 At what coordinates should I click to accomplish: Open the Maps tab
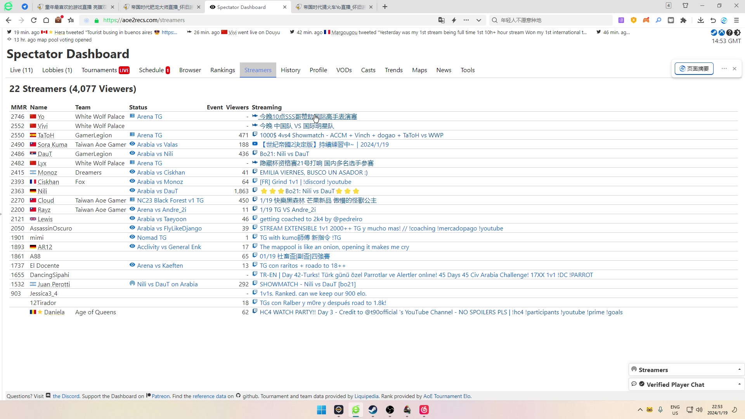[x=419, y=70]
